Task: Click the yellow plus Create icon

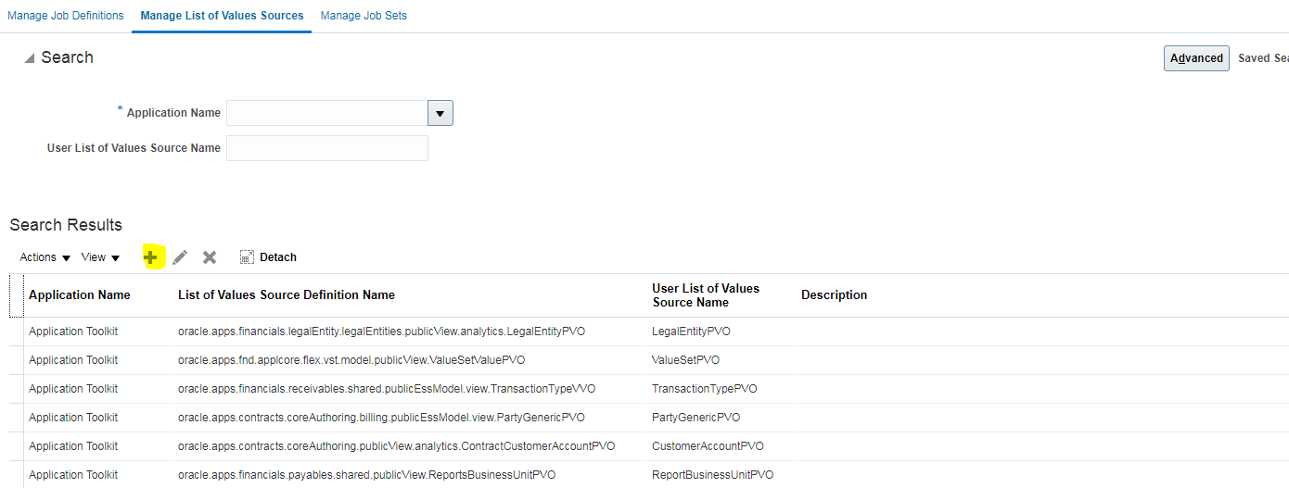Action: coord(151,257)
